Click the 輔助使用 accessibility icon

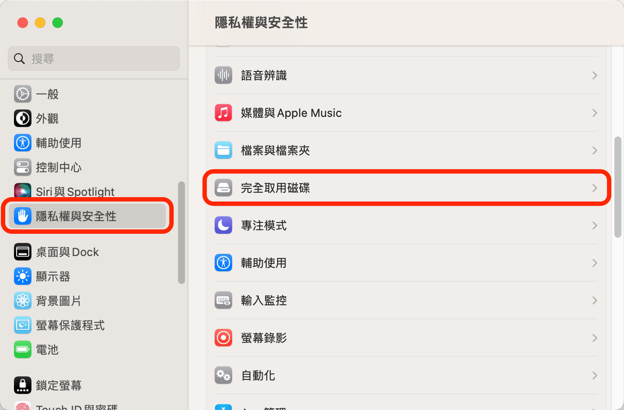coord(223,263)
